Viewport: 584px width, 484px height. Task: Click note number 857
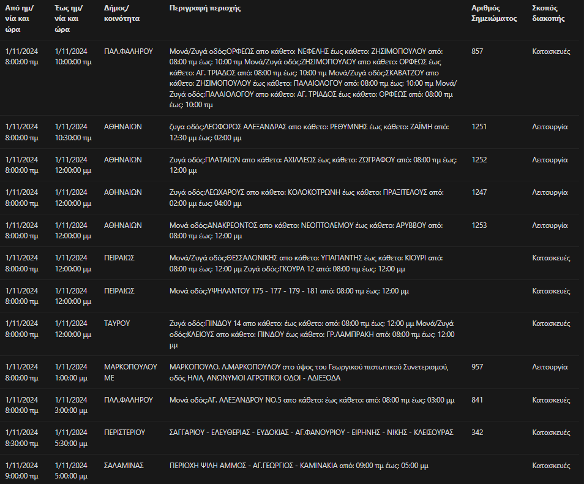click(477, 51)
